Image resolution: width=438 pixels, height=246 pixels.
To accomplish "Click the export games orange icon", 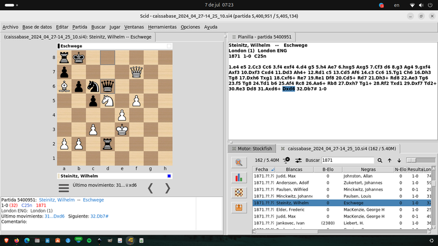I will [x=239, y=207].
